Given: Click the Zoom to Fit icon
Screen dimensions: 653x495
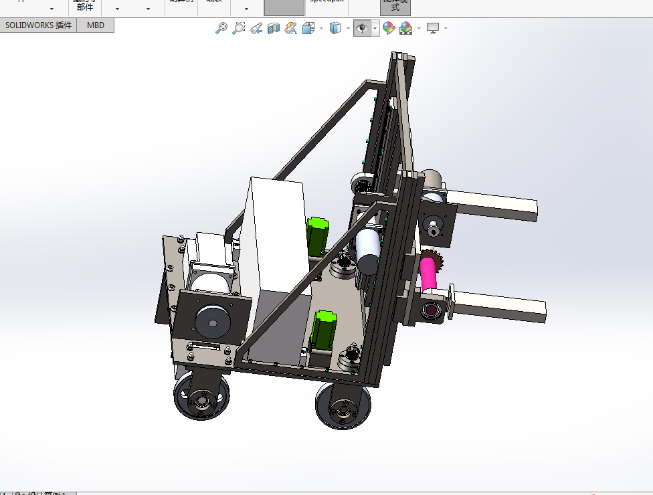Looking at the screenshot, I should pyautogui.click(x=221, y=28).
